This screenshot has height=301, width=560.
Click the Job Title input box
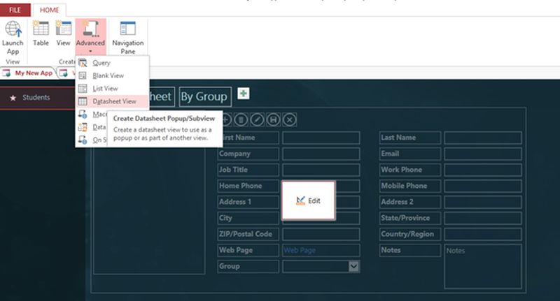[321, 170]
